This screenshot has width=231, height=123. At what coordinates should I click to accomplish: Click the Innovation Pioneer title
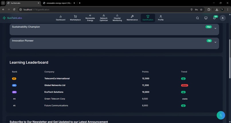pos(23,41)
